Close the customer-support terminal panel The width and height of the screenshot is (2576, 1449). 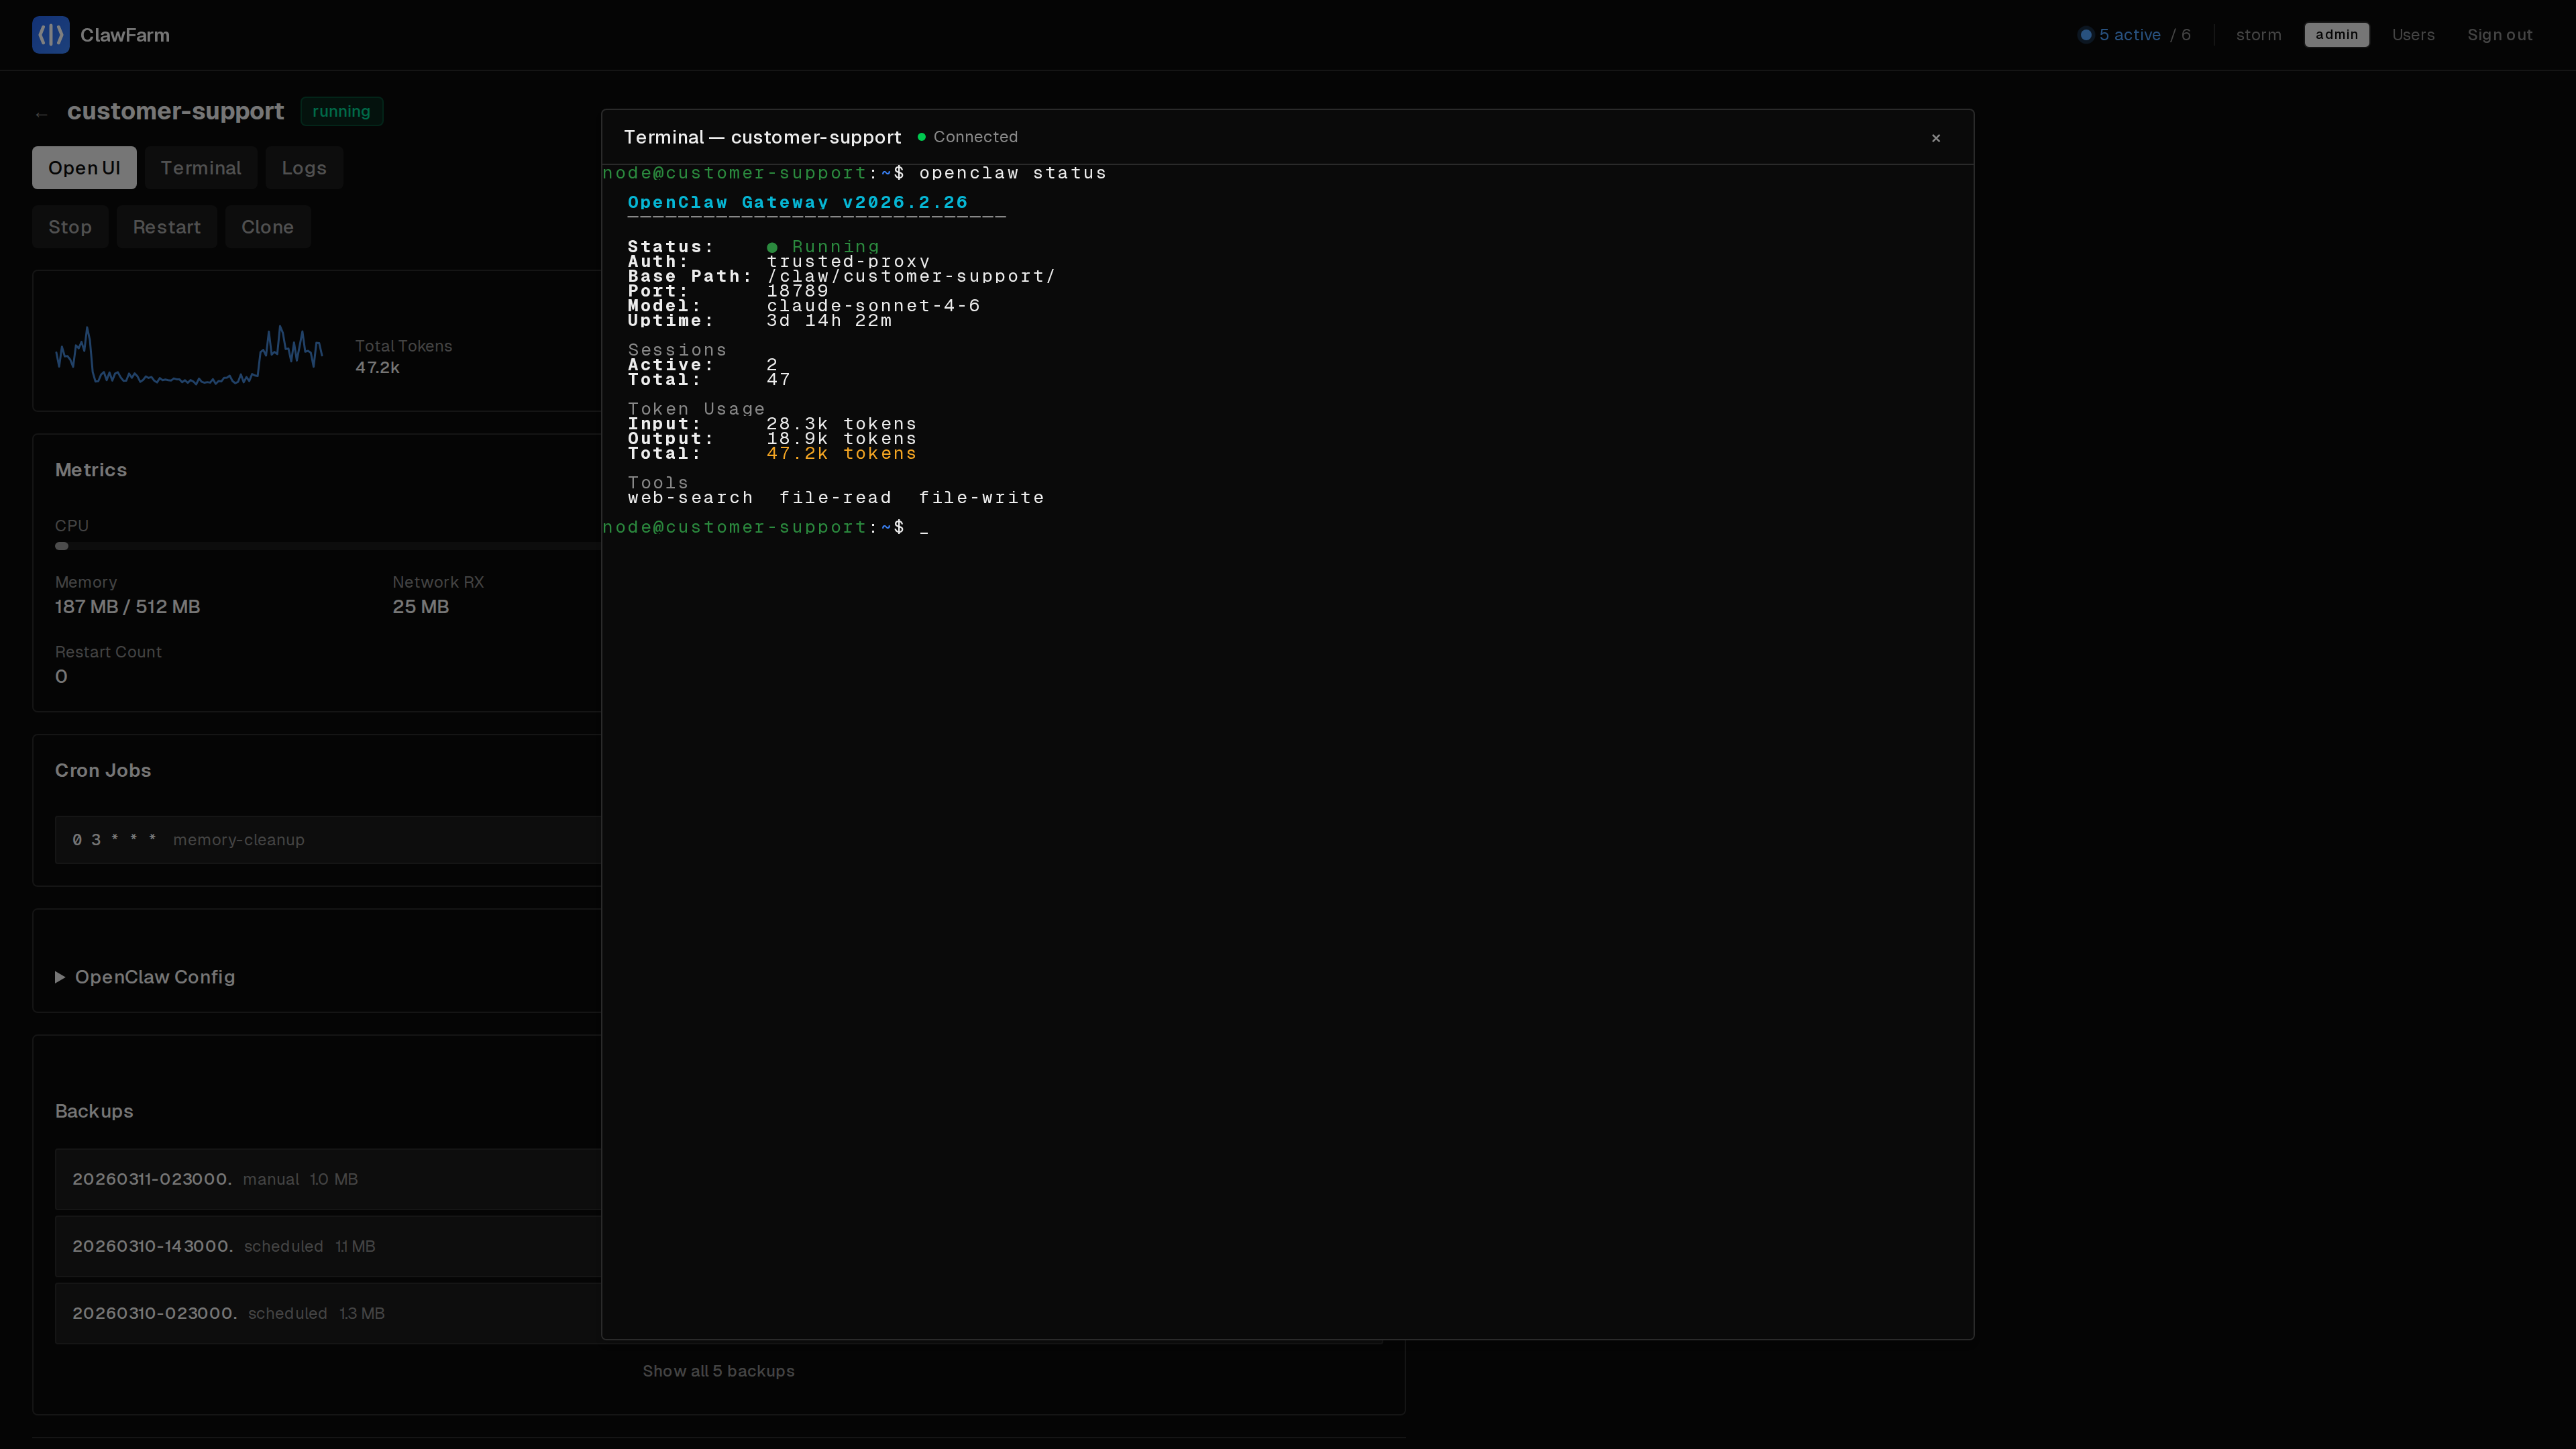1936,138
